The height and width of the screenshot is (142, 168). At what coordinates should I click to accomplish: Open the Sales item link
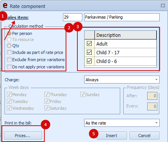(17, 17)
